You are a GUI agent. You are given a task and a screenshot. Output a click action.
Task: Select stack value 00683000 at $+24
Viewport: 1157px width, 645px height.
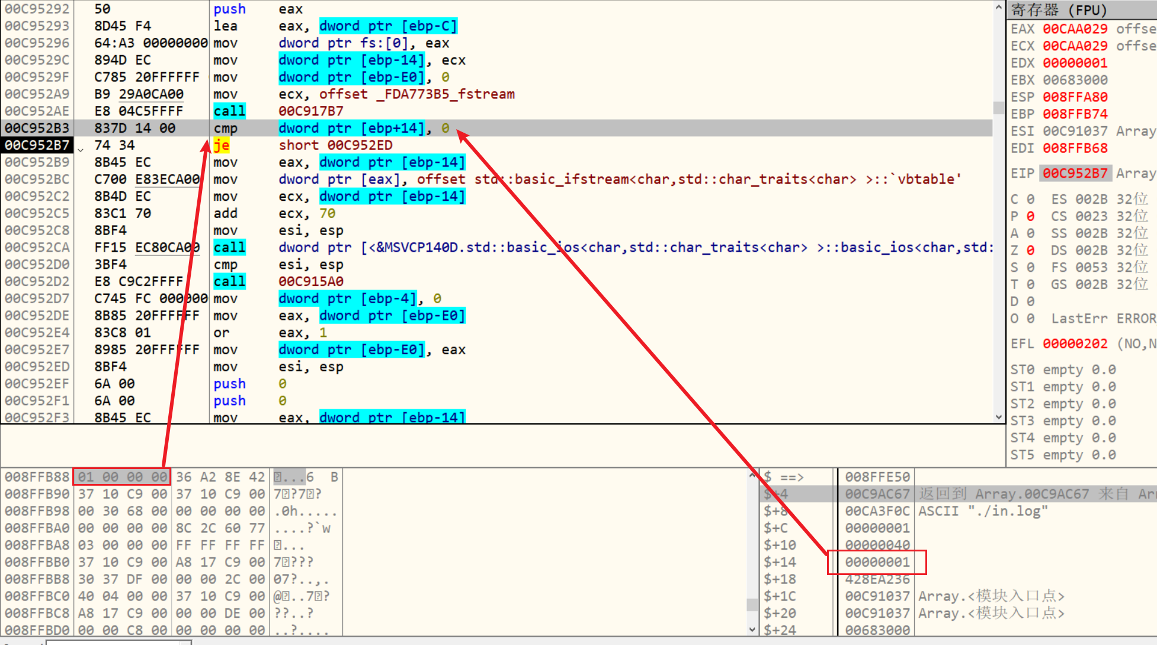pyautogui.click(x=877, y=631)
